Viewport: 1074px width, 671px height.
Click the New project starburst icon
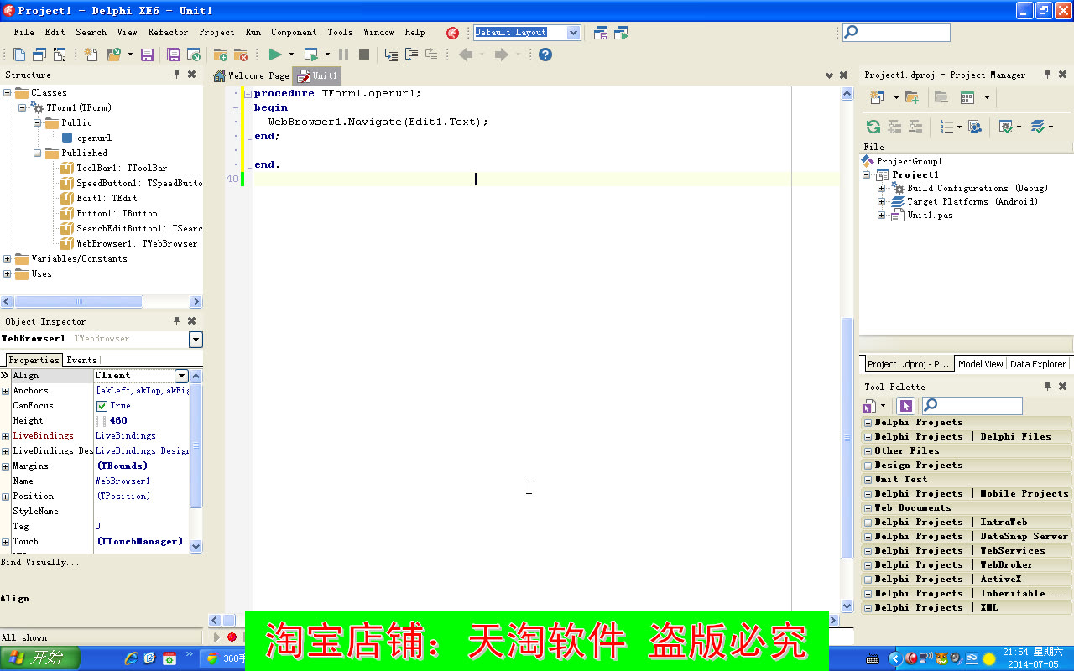(91, 55)
